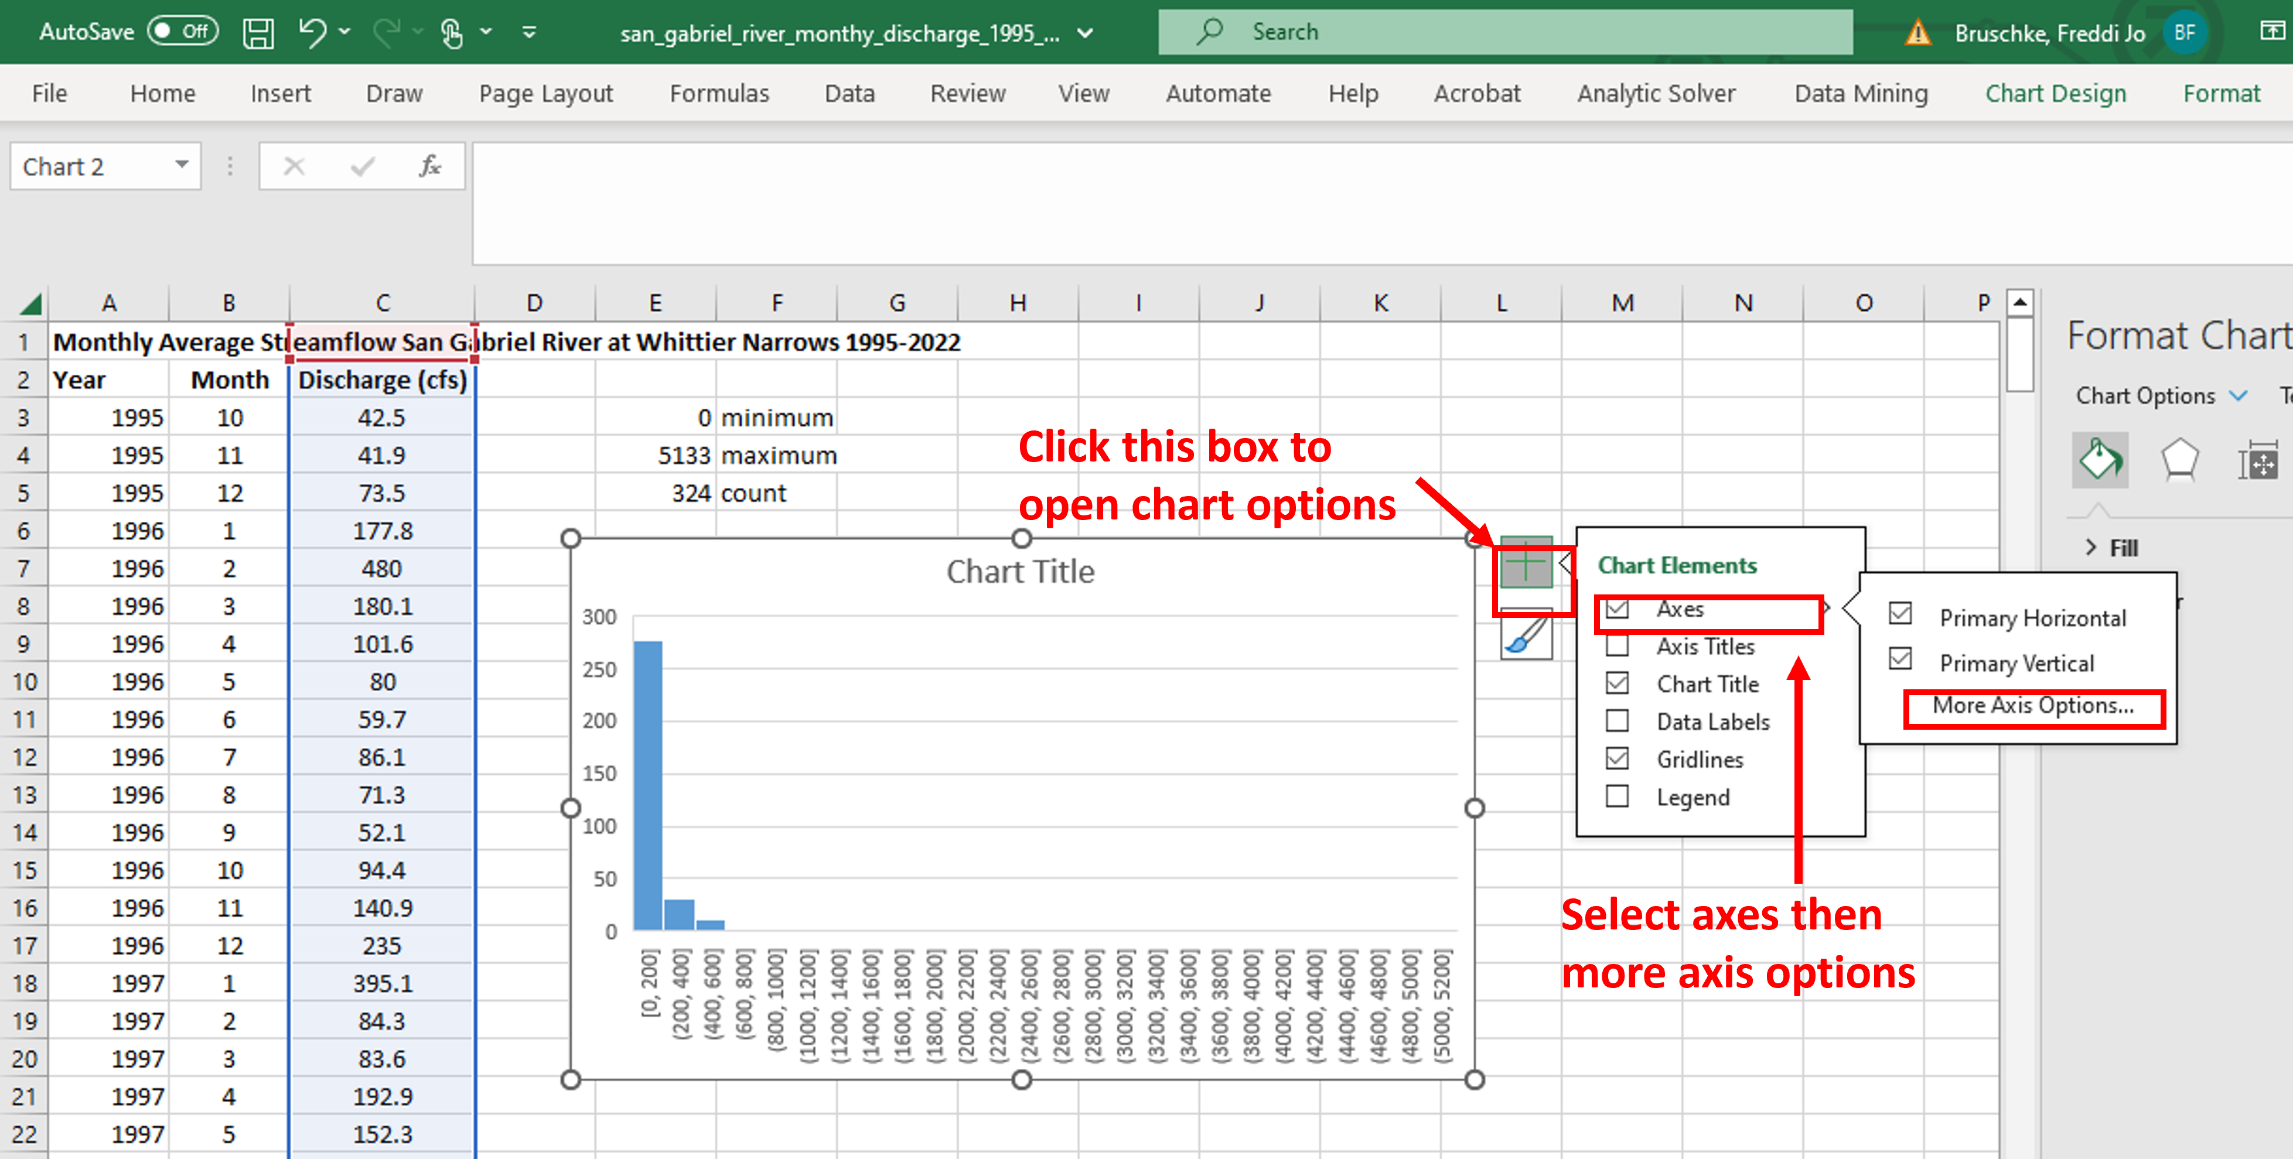
Task: Switch to the Formulas tab
Action: (x=718, y=94)
